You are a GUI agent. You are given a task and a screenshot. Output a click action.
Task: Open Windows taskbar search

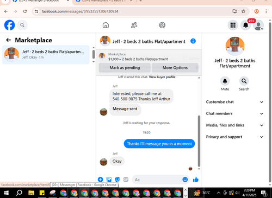click(x=19, y=193)
